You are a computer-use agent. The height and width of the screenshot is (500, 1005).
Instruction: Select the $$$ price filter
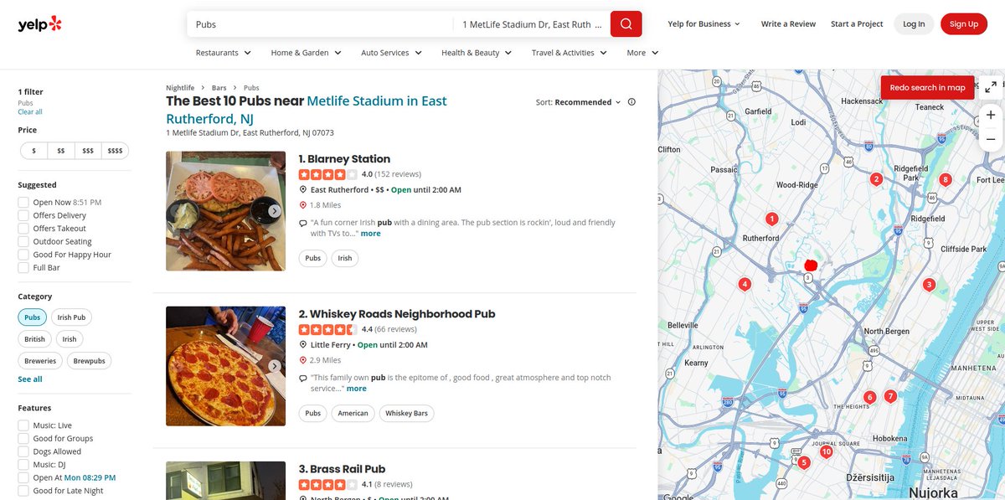pyautogui.click(x=88, y=151)
